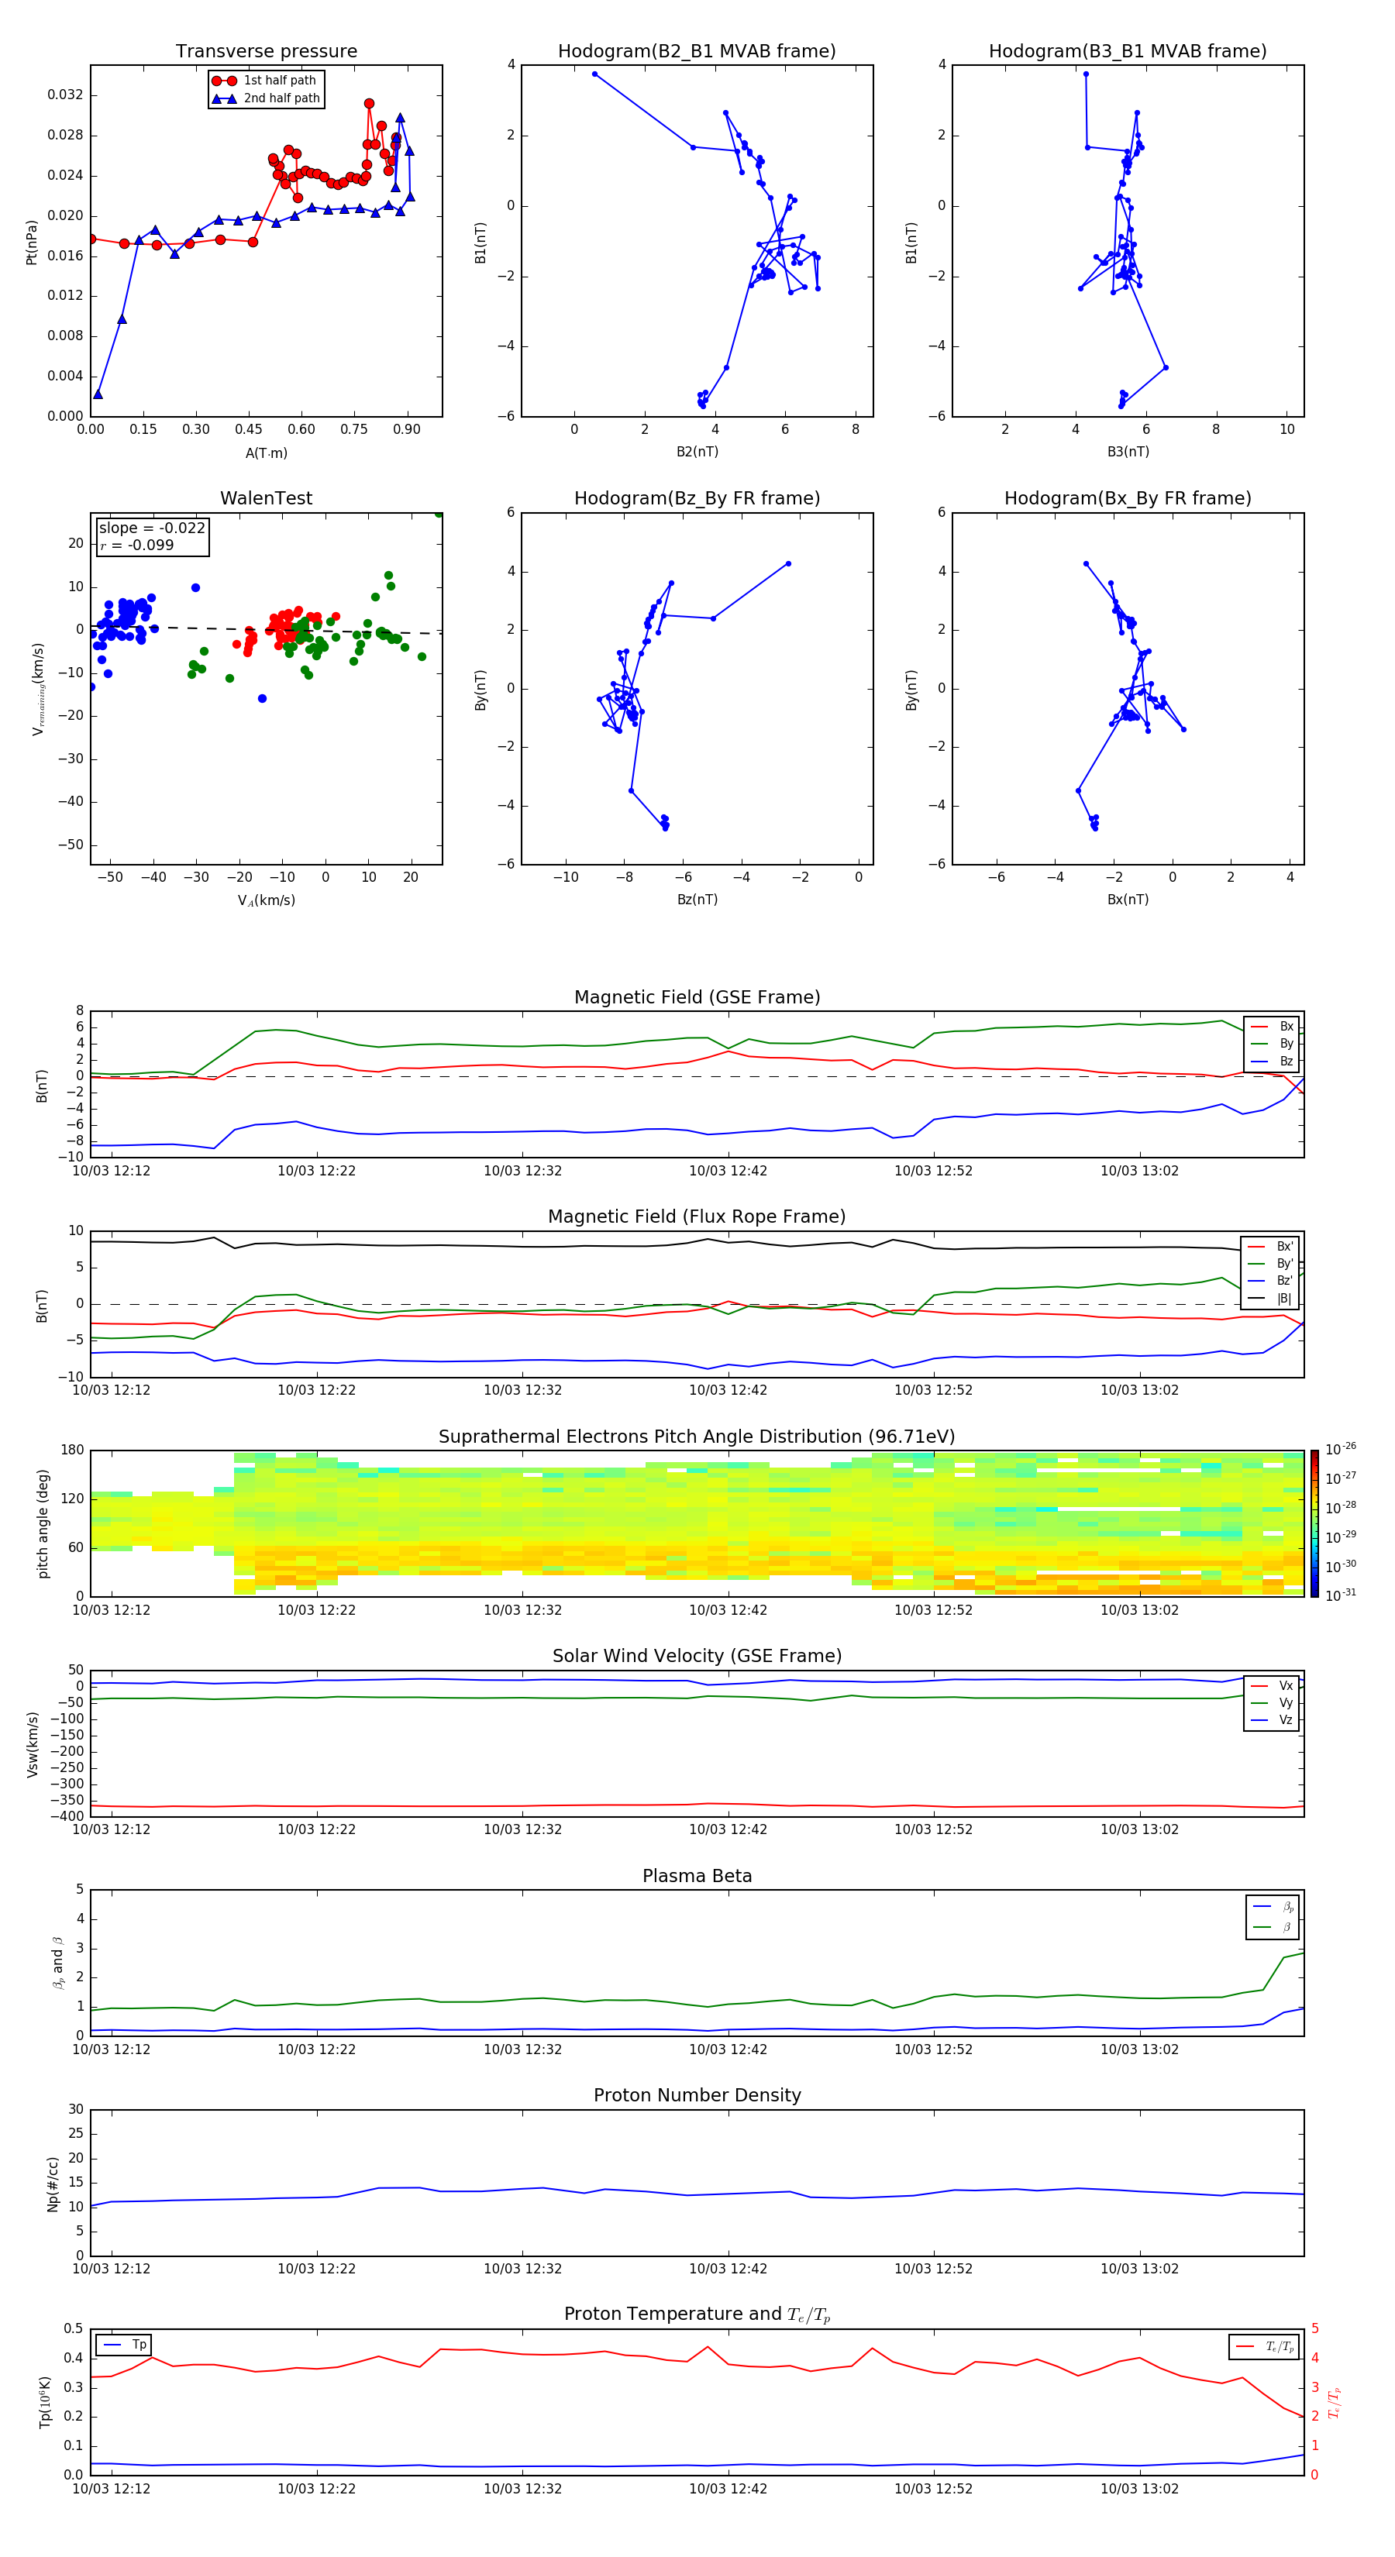Click the 'Magnetic Field (GSE Frame)' title
1395x2557 pixels.
(697, 996)
